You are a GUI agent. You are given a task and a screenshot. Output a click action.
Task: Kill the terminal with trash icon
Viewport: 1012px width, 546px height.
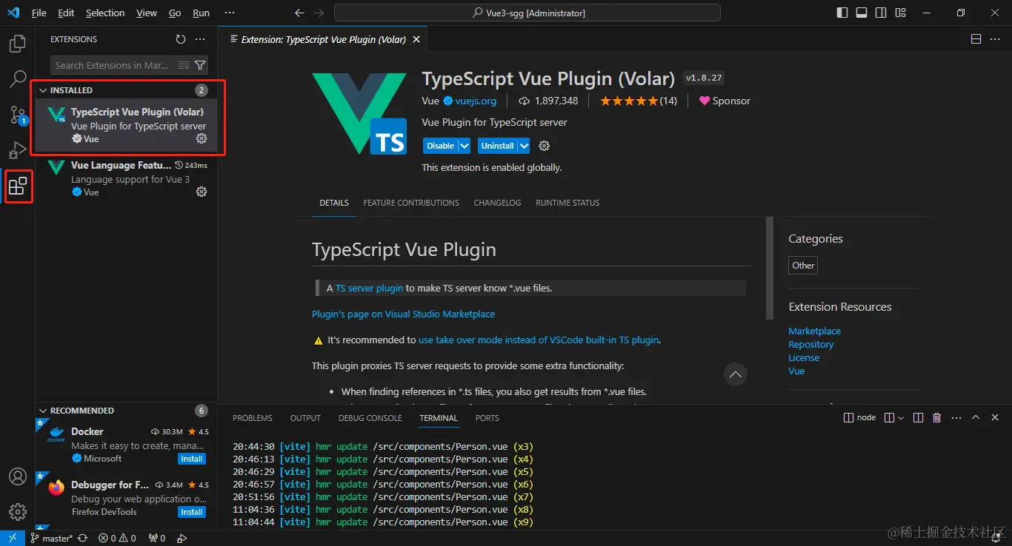tap(936, 418)
